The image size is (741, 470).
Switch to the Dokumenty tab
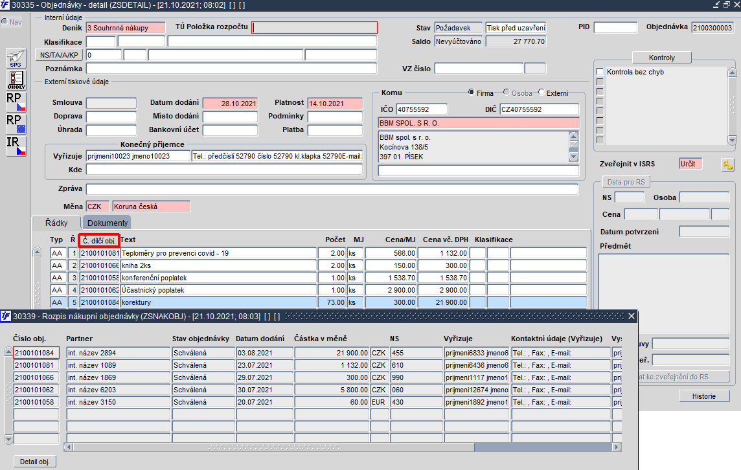coord(108,223)
